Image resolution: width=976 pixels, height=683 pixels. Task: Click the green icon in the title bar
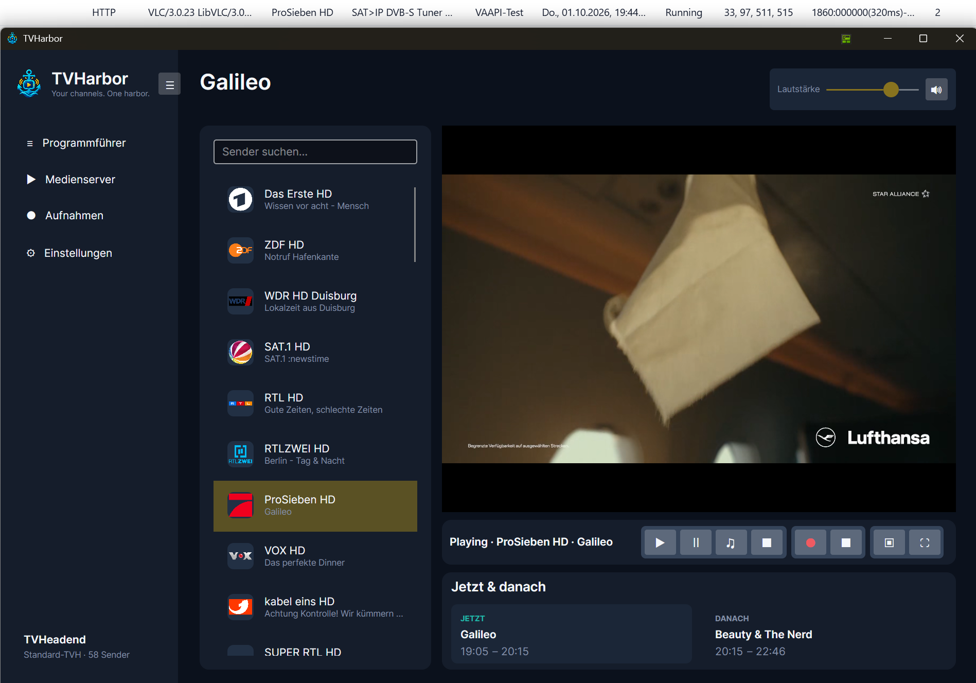click(846, 39)
